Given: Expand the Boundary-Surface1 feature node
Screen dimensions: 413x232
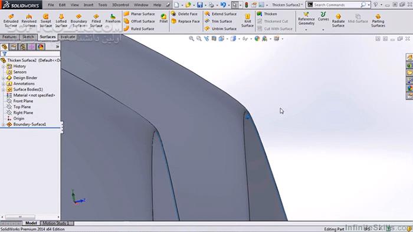Looking at the screenshot, I should [x=4, y=124].
